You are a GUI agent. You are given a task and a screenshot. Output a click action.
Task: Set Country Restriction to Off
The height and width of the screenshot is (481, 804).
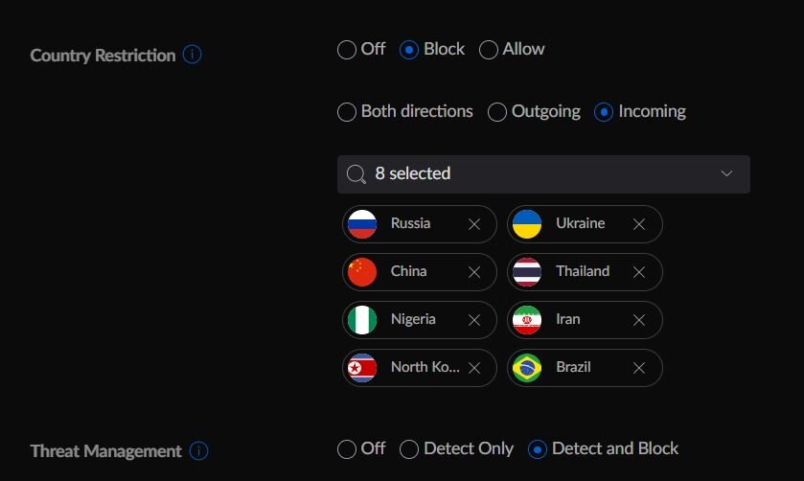point(347,50)
